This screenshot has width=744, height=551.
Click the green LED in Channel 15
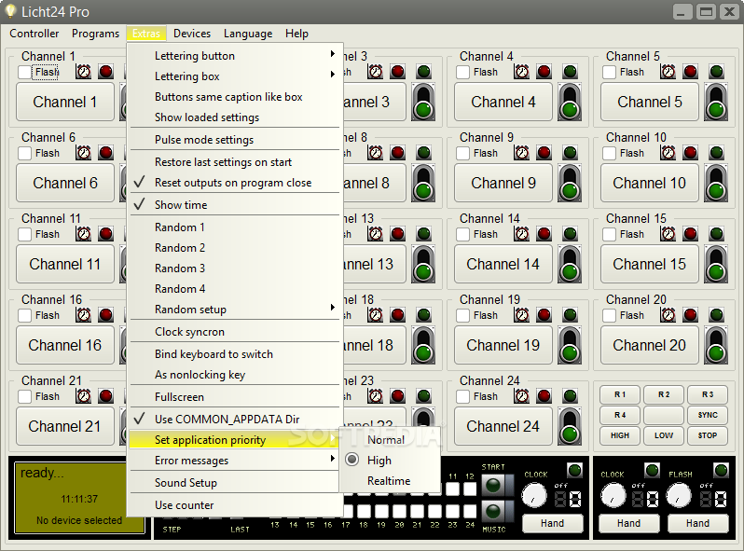(x=716, y=234)
